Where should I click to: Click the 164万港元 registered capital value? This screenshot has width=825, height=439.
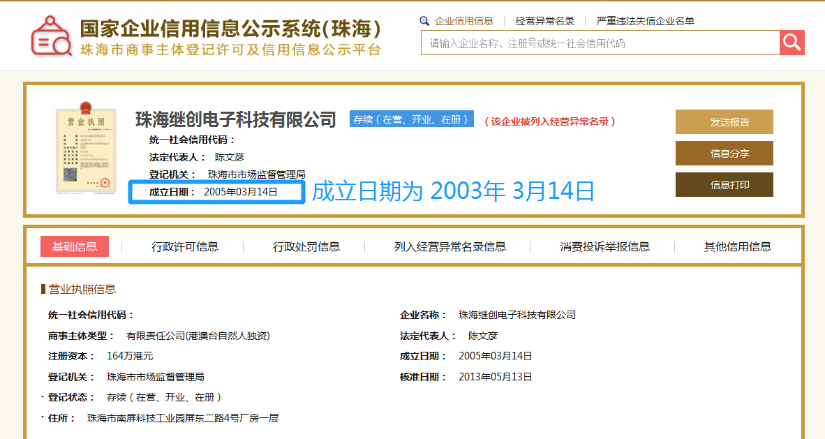(x=130, y=356)
